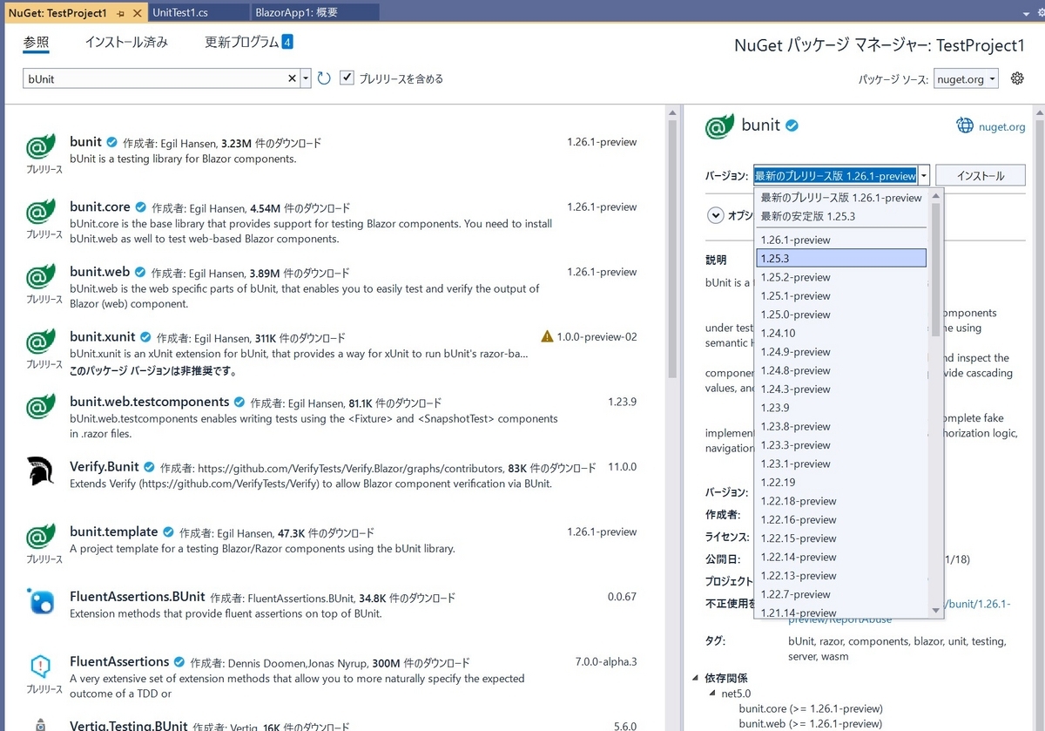Choose version 1.25.1-preview
The width and height of the screenshot is (1045, 731).
point(841,295)
